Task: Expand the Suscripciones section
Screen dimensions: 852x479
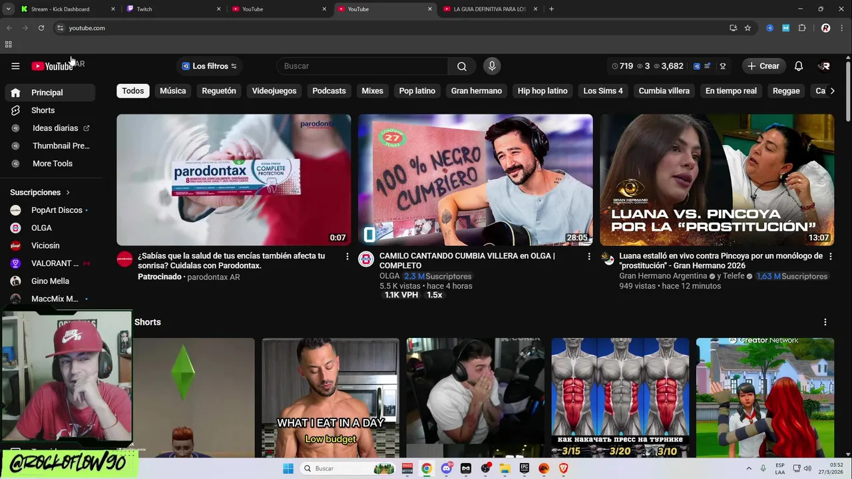Action: tap(40, 192)
